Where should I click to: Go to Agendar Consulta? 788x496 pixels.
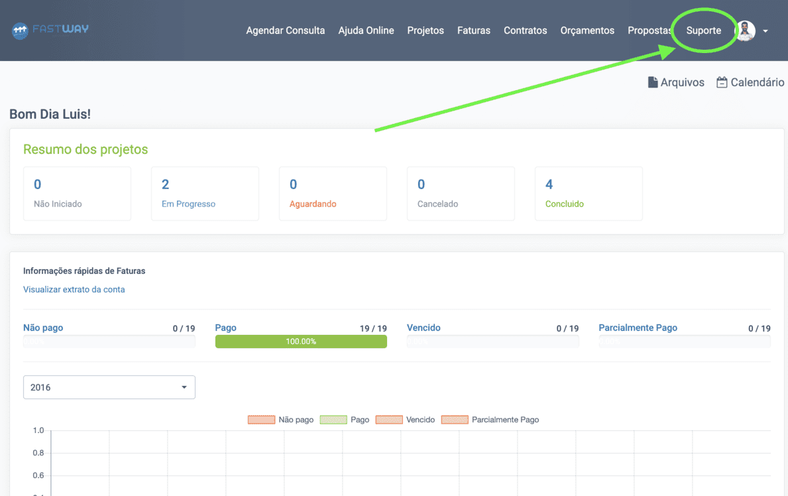pos(285,31)
